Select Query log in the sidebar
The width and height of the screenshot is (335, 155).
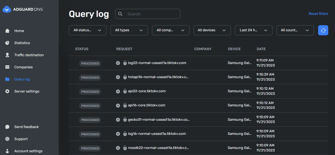(22, 79)
